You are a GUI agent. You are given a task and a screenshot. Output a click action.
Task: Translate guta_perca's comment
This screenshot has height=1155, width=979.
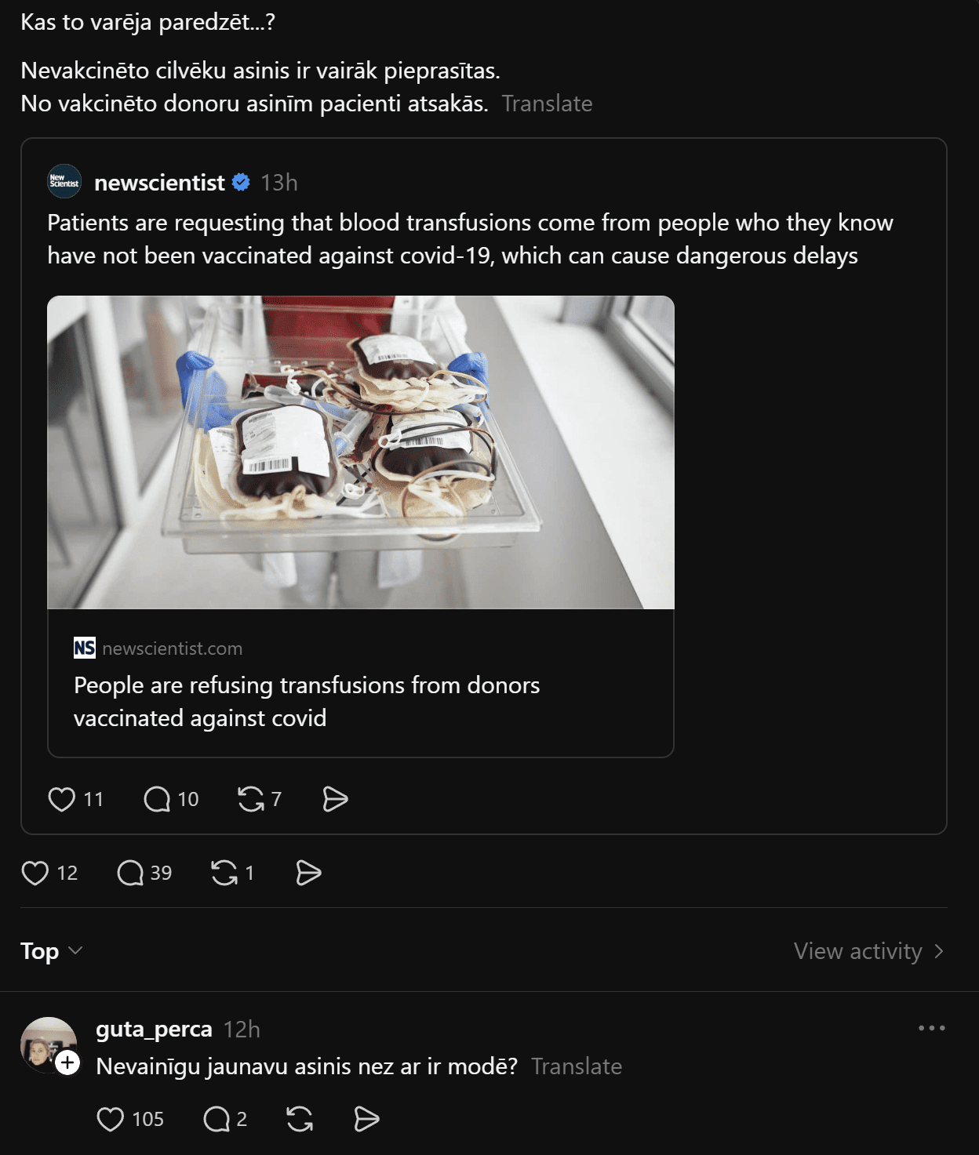click(x=576, y=1066)
